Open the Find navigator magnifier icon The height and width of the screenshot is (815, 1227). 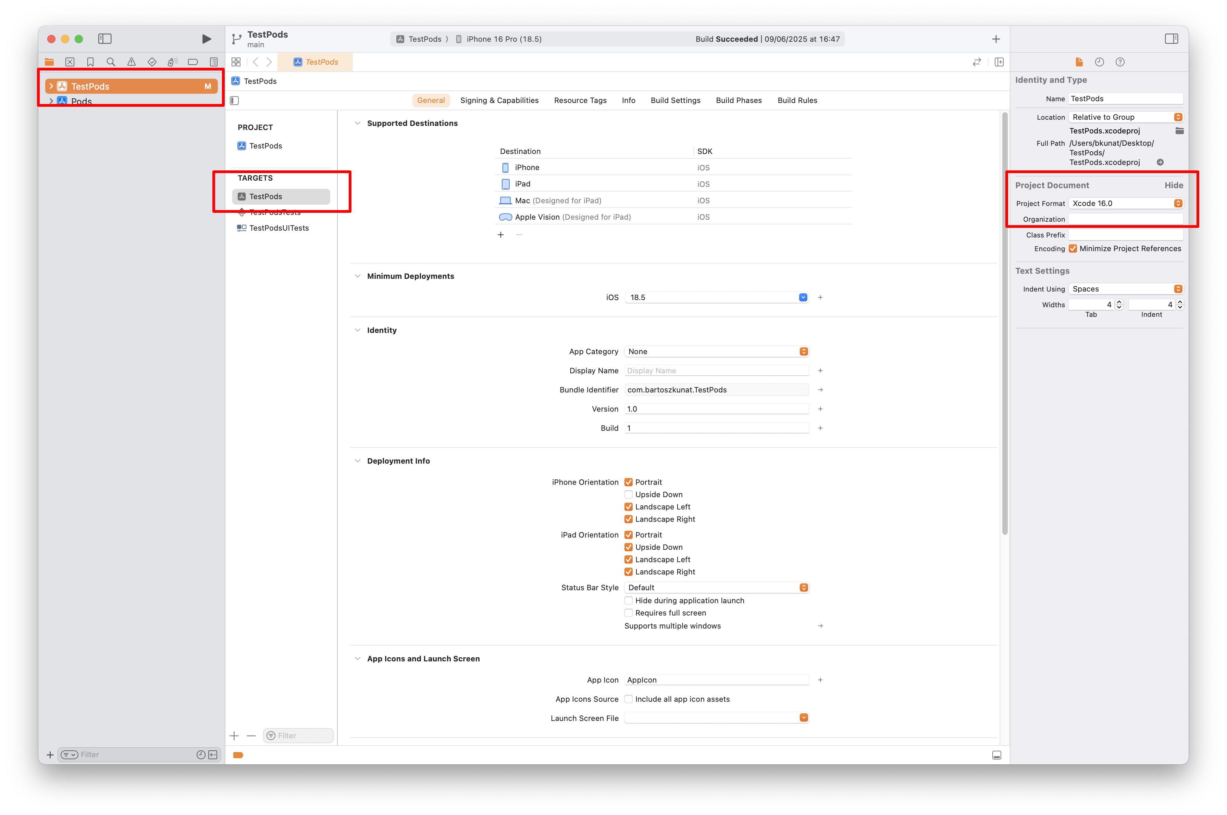[111, 62]
